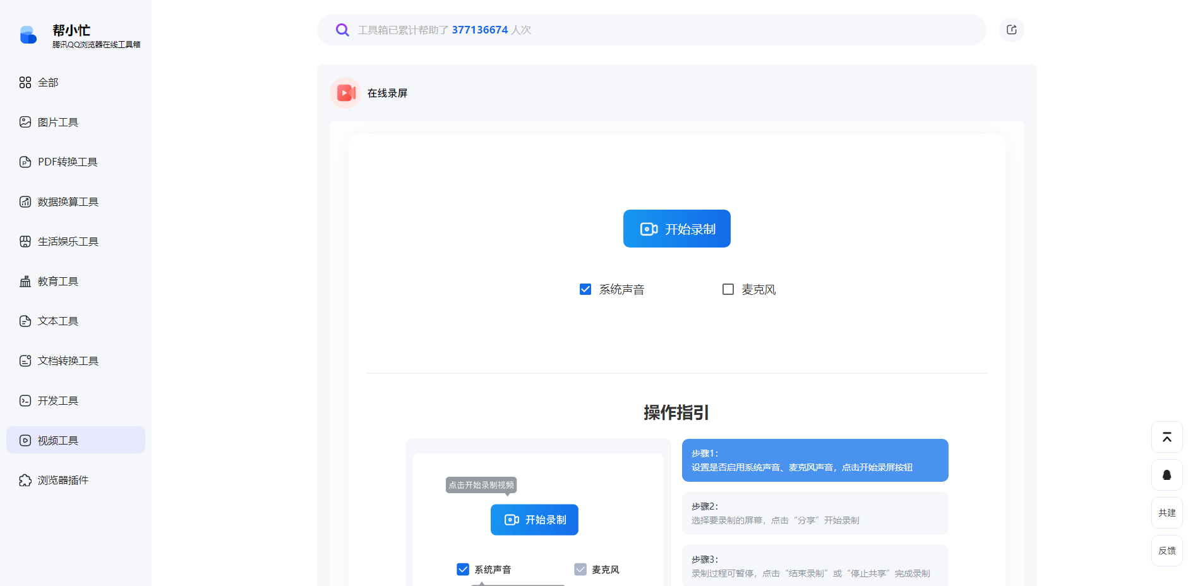
Task: Open 教育工具 category
Action: 76,282
